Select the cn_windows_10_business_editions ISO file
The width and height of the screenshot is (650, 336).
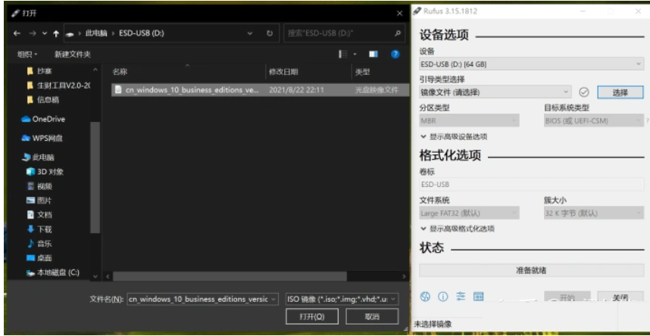[x=186, y=89]
